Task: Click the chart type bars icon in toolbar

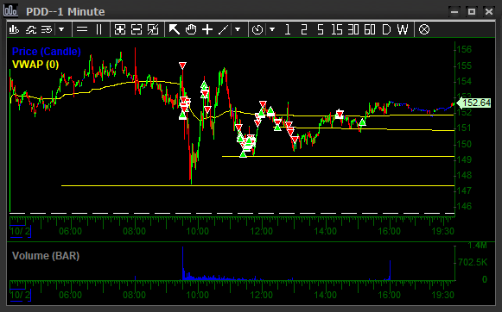Action: pyautogui.click(x=14, y=29)
